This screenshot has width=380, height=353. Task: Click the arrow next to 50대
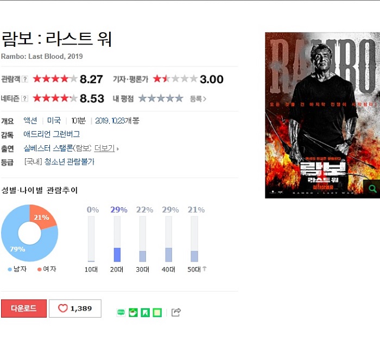[x=205, y=269]
